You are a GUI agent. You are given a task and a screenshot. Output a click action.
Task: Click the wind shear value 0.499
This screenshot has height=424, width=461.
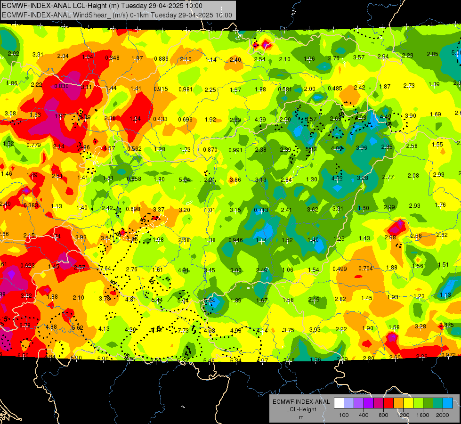340,269
